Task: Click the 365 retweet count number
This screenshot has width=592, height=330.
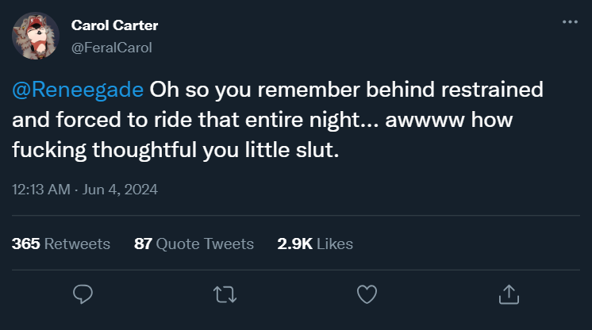Action: click(26, 244)
